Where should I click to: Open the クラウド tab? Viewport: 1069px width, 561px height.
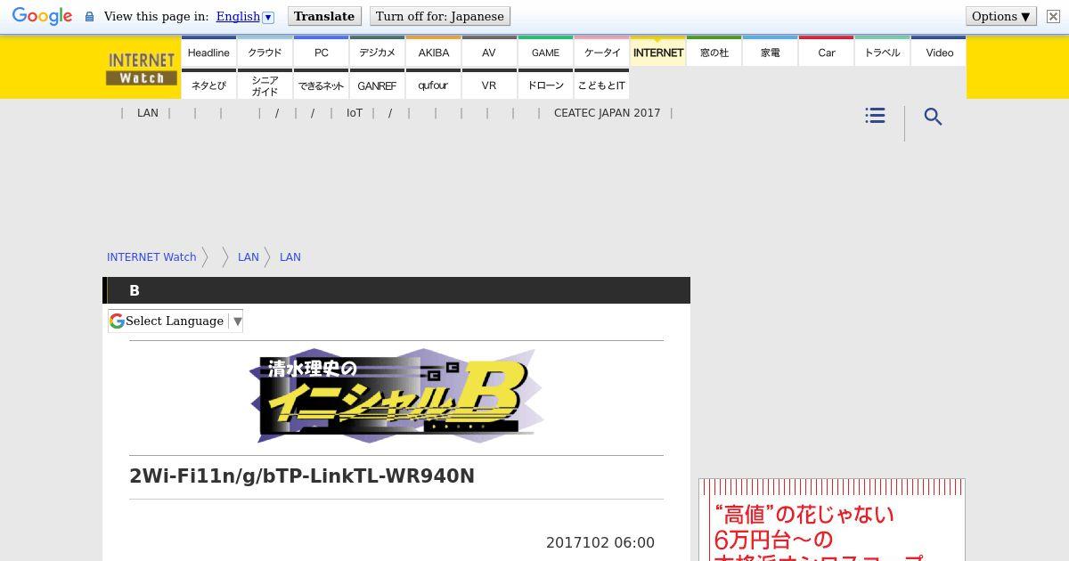[265, 52]
